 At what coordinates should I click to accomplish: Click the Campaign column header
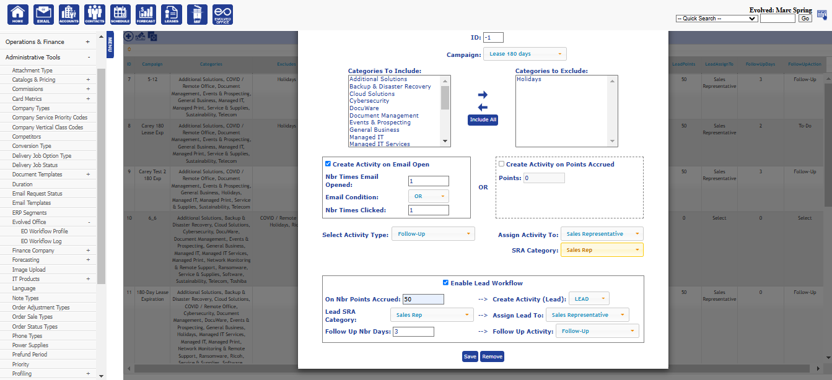[152, 64]
